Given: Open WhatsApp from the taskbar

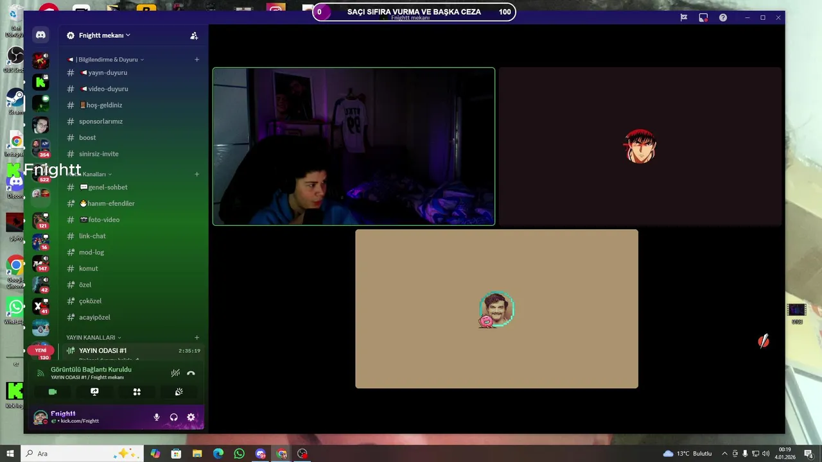Looking at the screenshot, I should coord(239,454).
